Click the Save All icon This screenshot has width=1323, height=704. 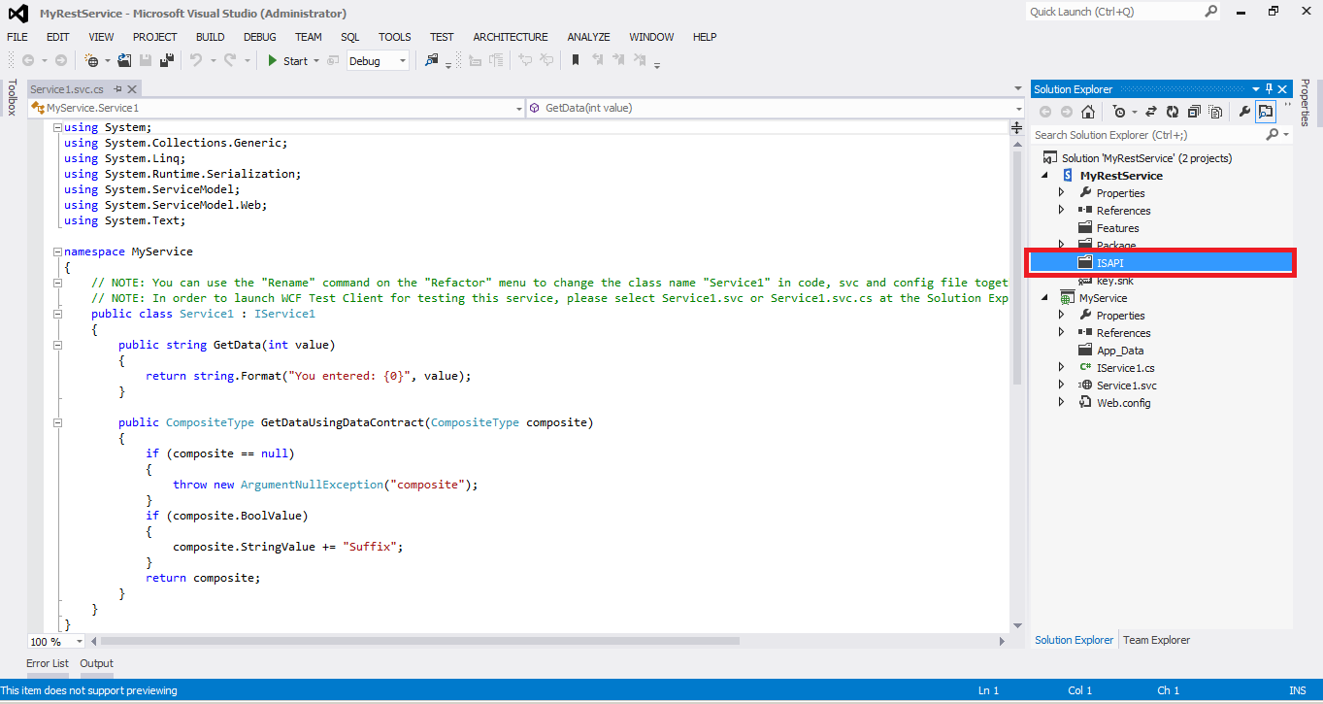coord(167,60)
